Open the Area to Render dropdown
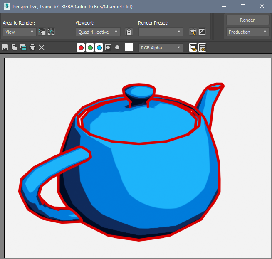The image size is (272, 259). (x=20, y=32)
